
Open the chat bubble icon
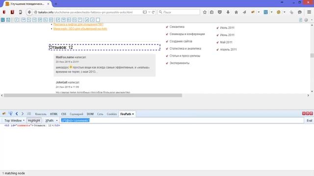coord(300,12)
